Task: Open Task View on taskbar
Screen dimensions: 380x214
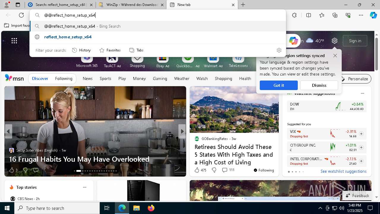Action: coord(107,208)
